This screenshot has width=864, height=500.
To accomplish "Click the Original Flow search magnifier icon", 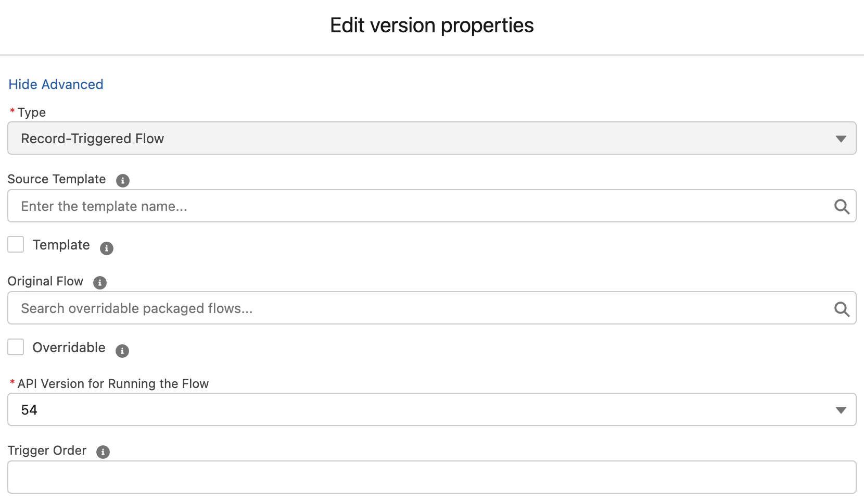I will point(842,309).
